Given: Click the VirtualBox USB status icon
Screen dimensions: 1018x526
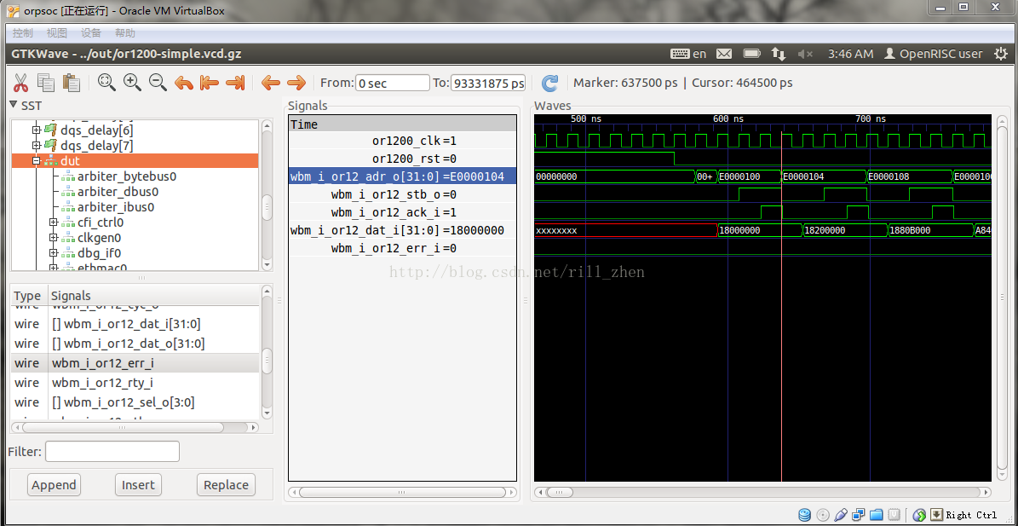Looking at the screenshot, I should [x=840, y=515].
